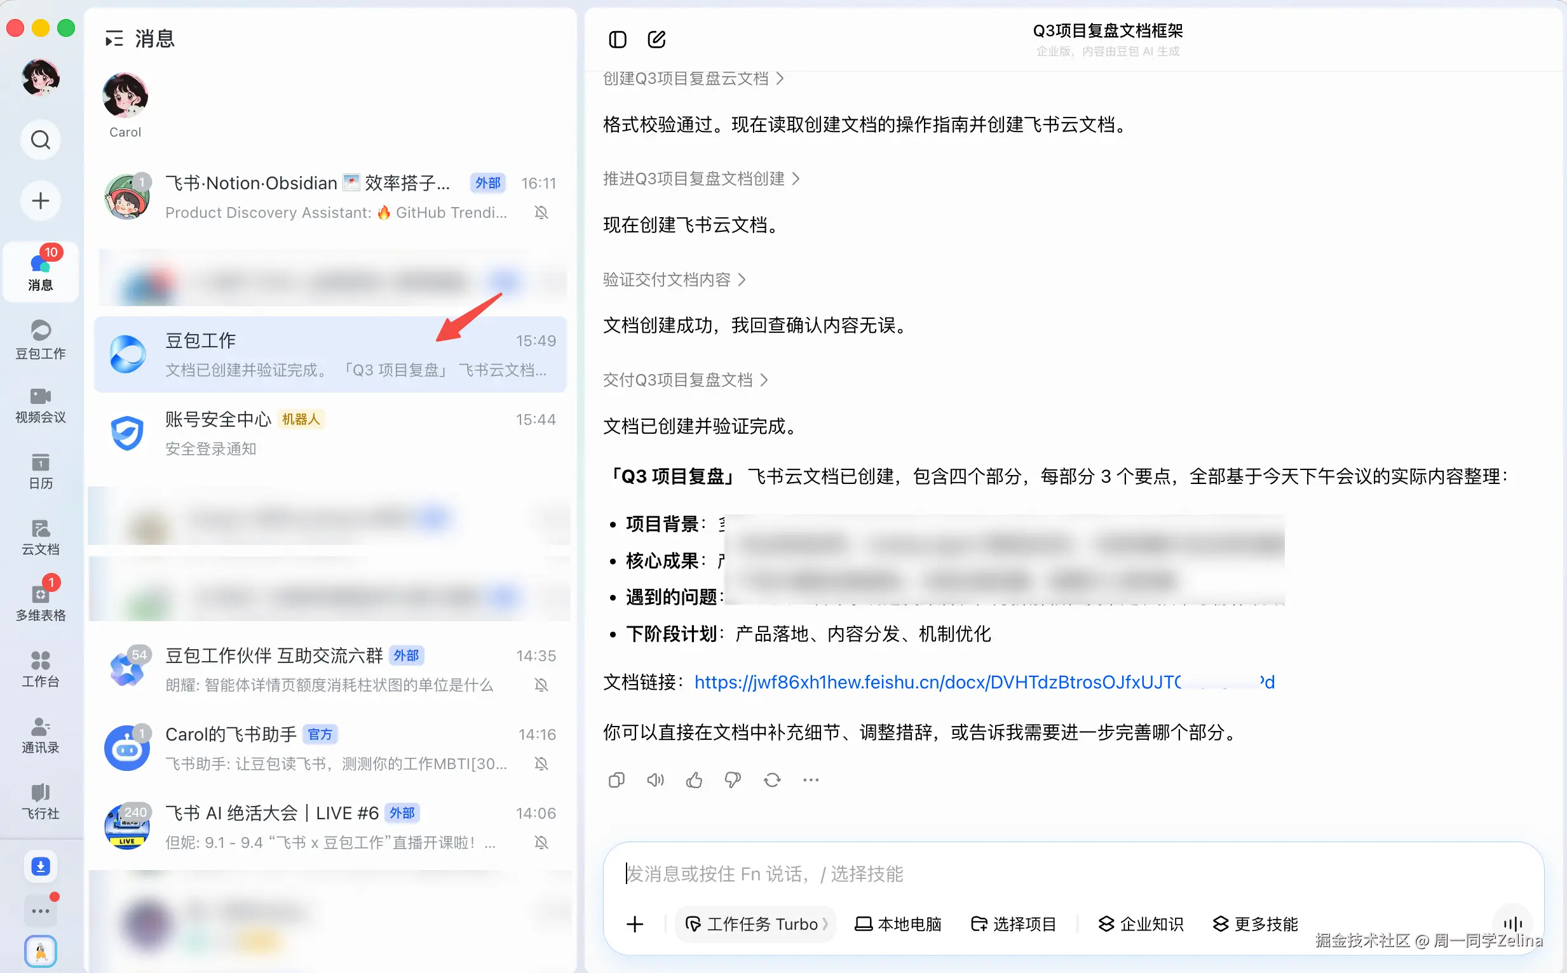
Task: Open the 消息 messages tab
Action: click(41, 272)
